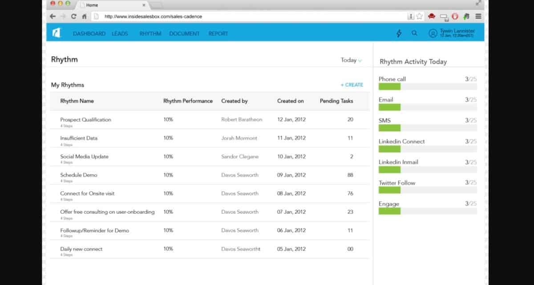534x285 pixels.
Task: Click the + CREATE rhythm link
Action: (x=352, y=85)
